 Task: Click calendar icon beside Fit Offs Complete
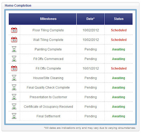click(14, 68)
